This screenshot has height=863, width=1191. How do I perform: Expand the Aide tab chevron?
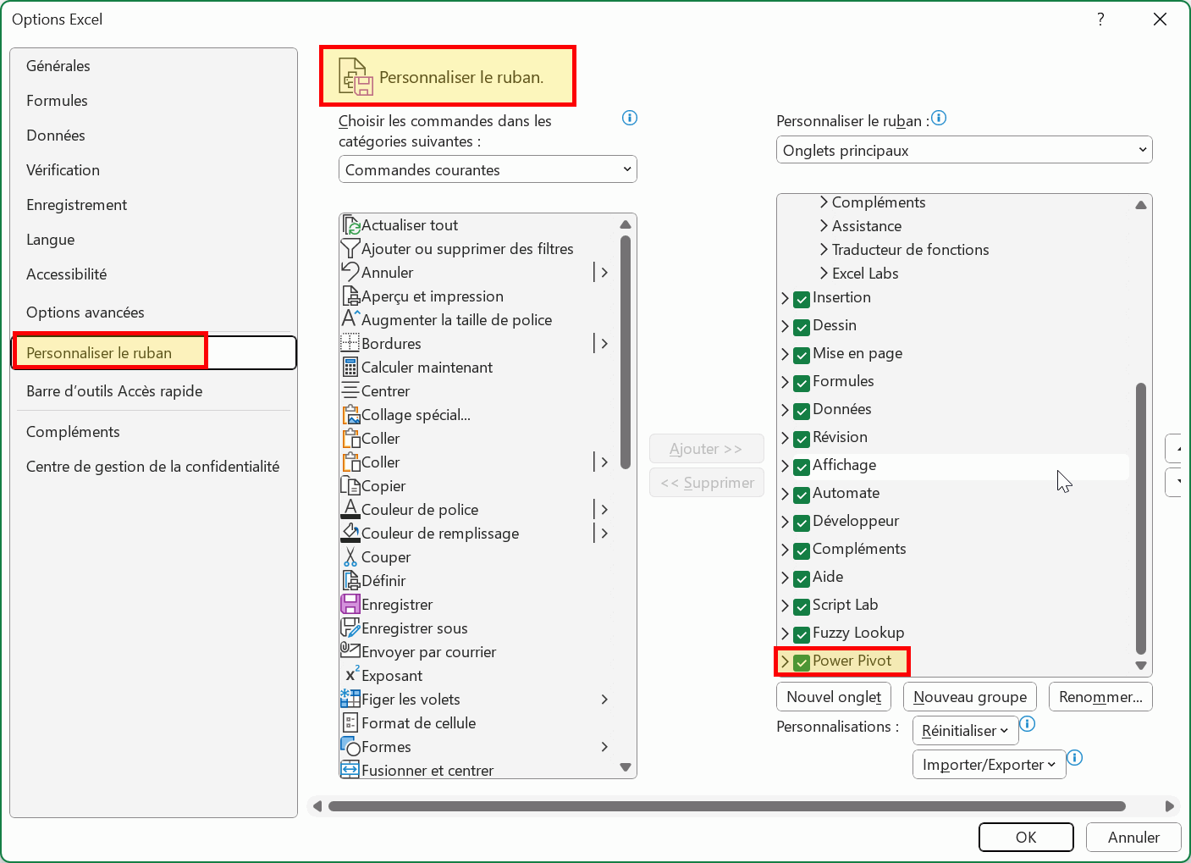785,578
